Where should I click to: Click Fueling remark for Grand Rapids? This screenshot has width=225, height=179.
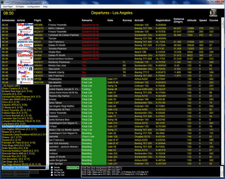click(86, 89)
